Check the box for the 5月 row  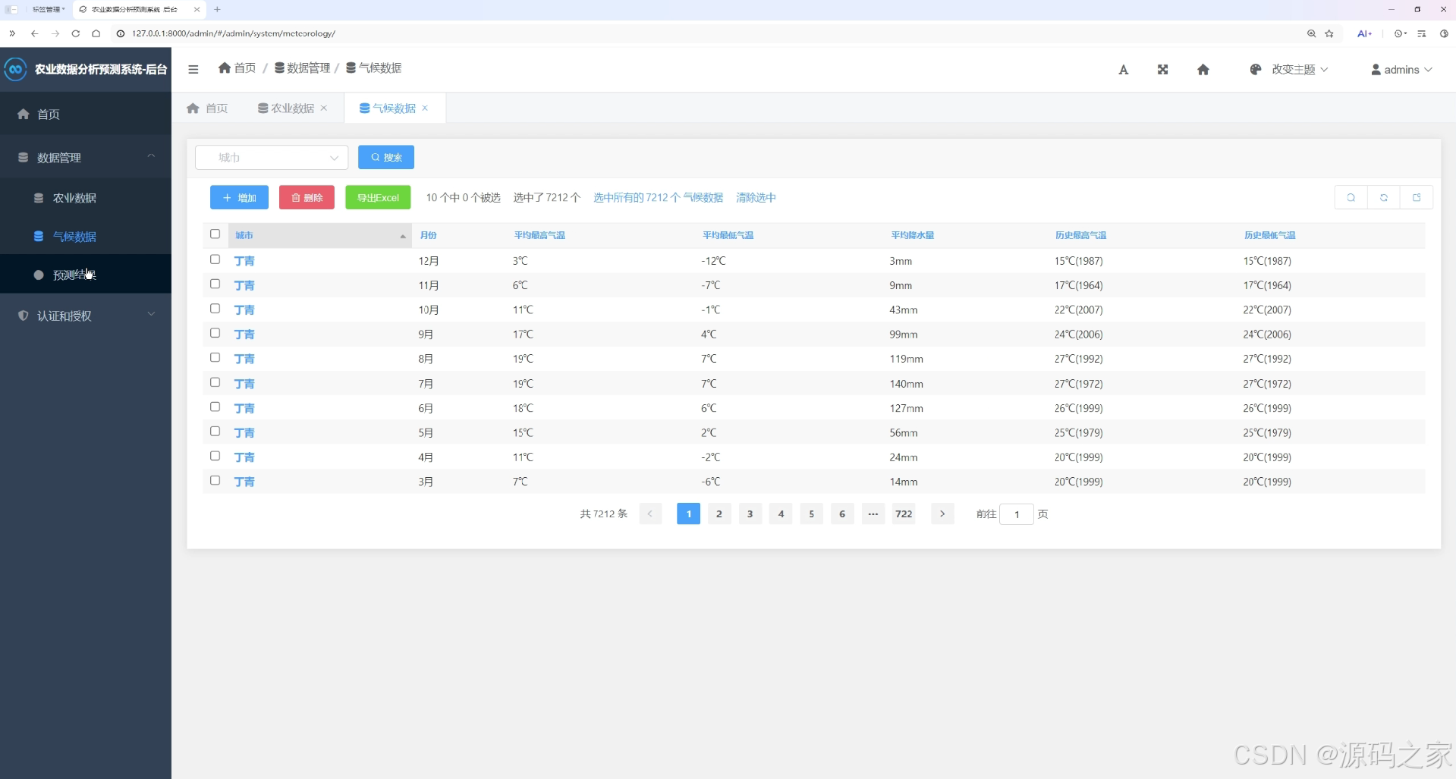tap(215, 431)
